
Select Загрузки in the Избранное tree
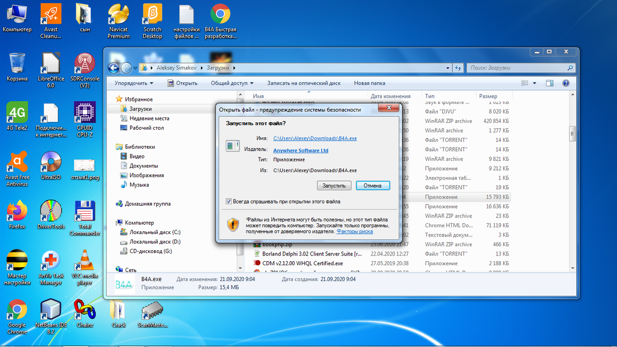pos(140,109)
